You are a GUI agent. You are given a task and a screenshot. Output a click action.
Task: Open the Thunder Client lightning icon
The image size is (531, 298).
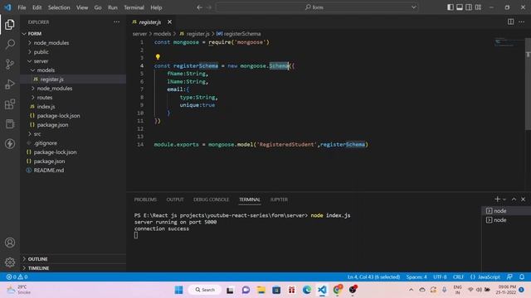click(10, 144)
